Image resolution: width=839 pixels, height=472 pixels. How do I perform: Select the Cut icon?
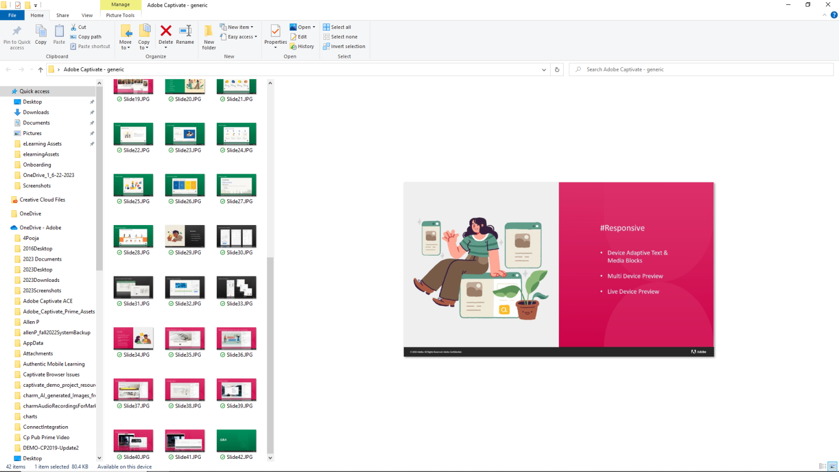pyautogui.click(x=74, y=27)
